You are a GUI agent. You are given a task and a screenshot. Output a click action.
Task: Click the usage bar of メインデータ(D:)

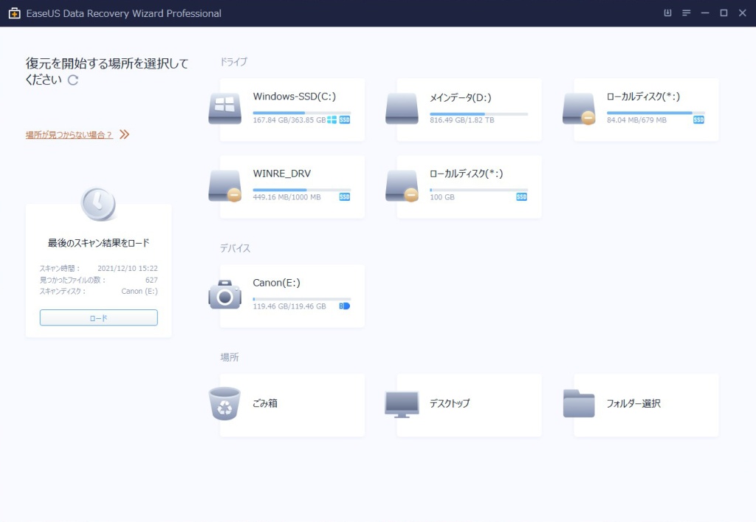[x=478, y=114]
